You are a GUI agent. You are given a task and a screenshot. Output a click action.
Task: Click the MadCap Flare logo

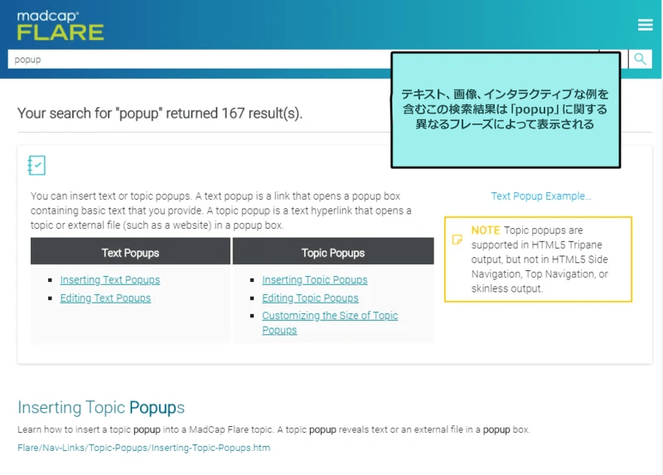60,26
